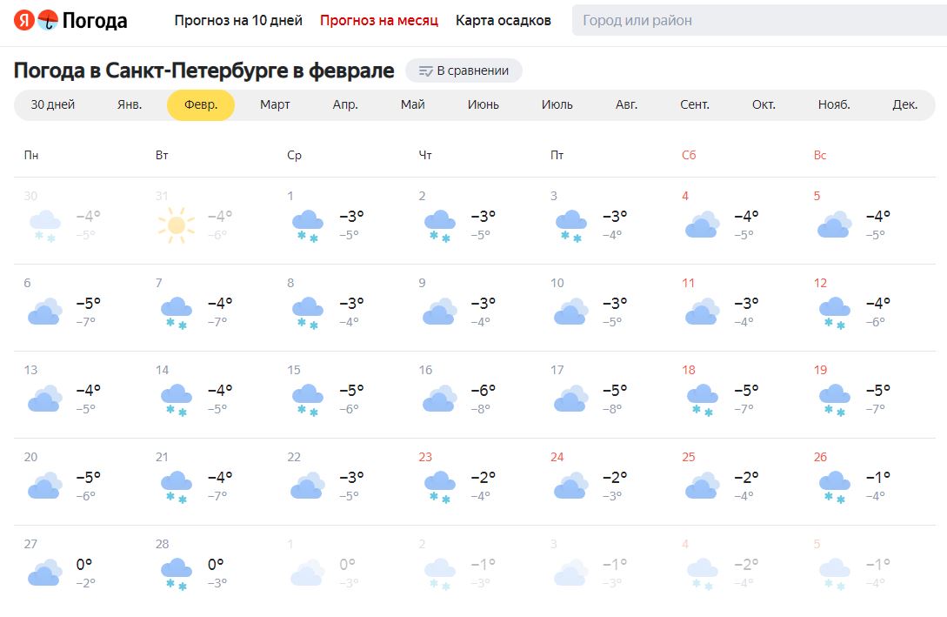Click the snow cloud icon for February 1
The width and height of the screenshot is (947, 617).
[x=308, y=225]
